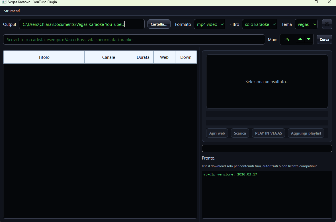Open the Tema dropdown showing vegas
This screenshot has height=222, width=336.
click(x=306, y=24)
